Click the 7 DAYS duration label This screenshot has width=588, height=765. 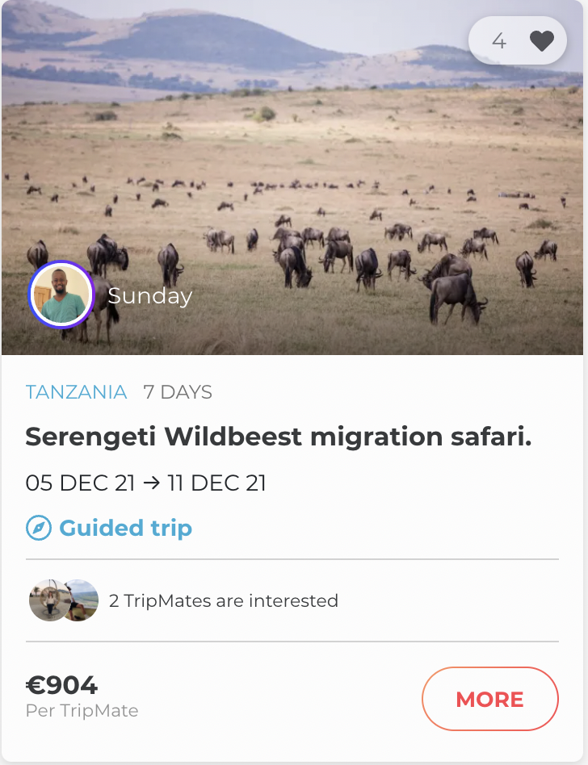pos(178,392)
